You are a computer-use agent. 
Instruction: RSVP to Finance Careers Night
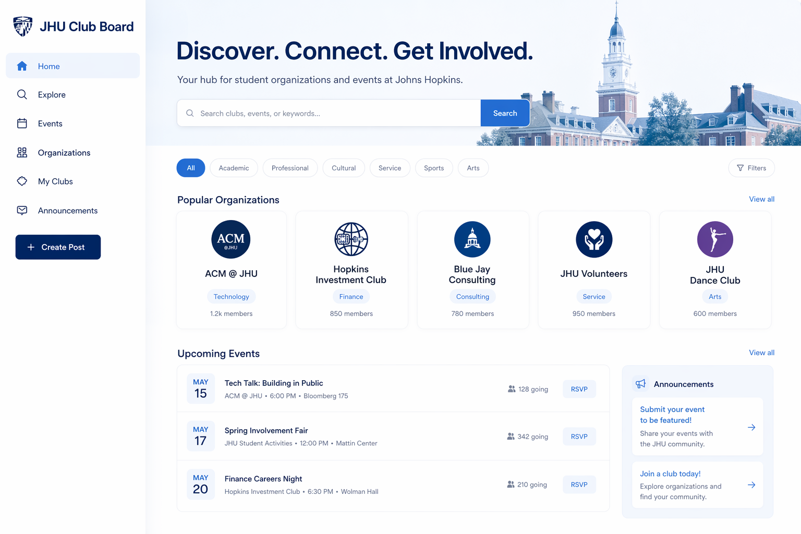[x=579, y=484]
